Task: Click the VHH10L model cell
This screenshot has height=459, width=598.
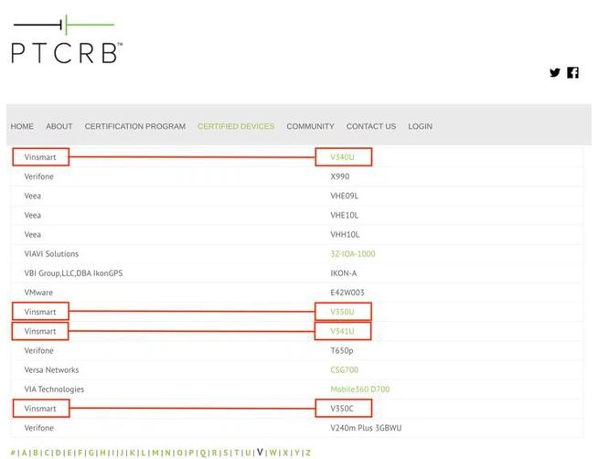Action: (x=345, y=234)
